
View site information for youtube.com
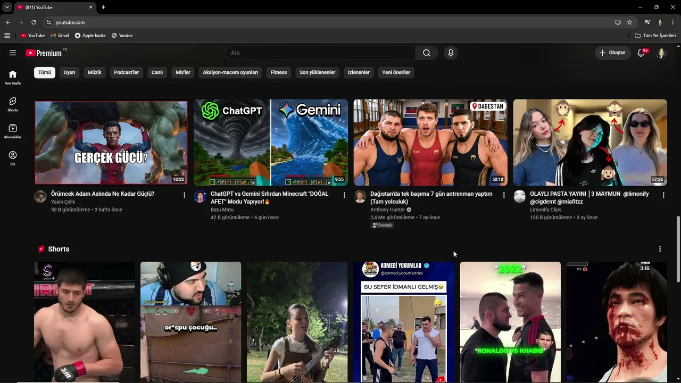48,22
